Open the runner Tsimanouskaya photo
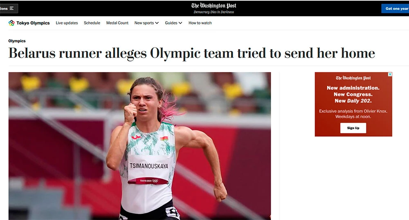The image size is (409, 220). [139, 146]
